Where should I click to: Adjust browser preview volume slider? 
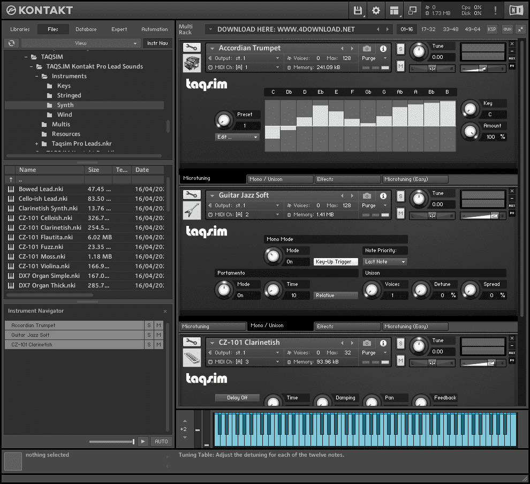click(112, 442)
